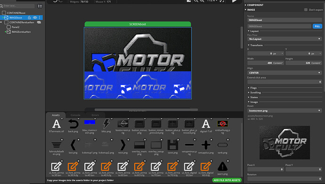The height and width of the screenshot is (184, 325).
Task: Expand the COMPONENT section
Action: pyautogui.click(x=245, y=5)
